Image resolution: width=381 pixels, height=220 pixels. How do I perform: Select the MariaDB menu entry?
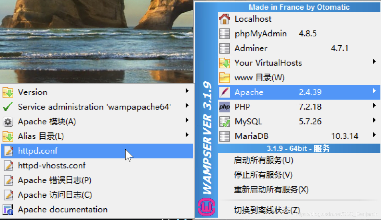coord(299,136)
